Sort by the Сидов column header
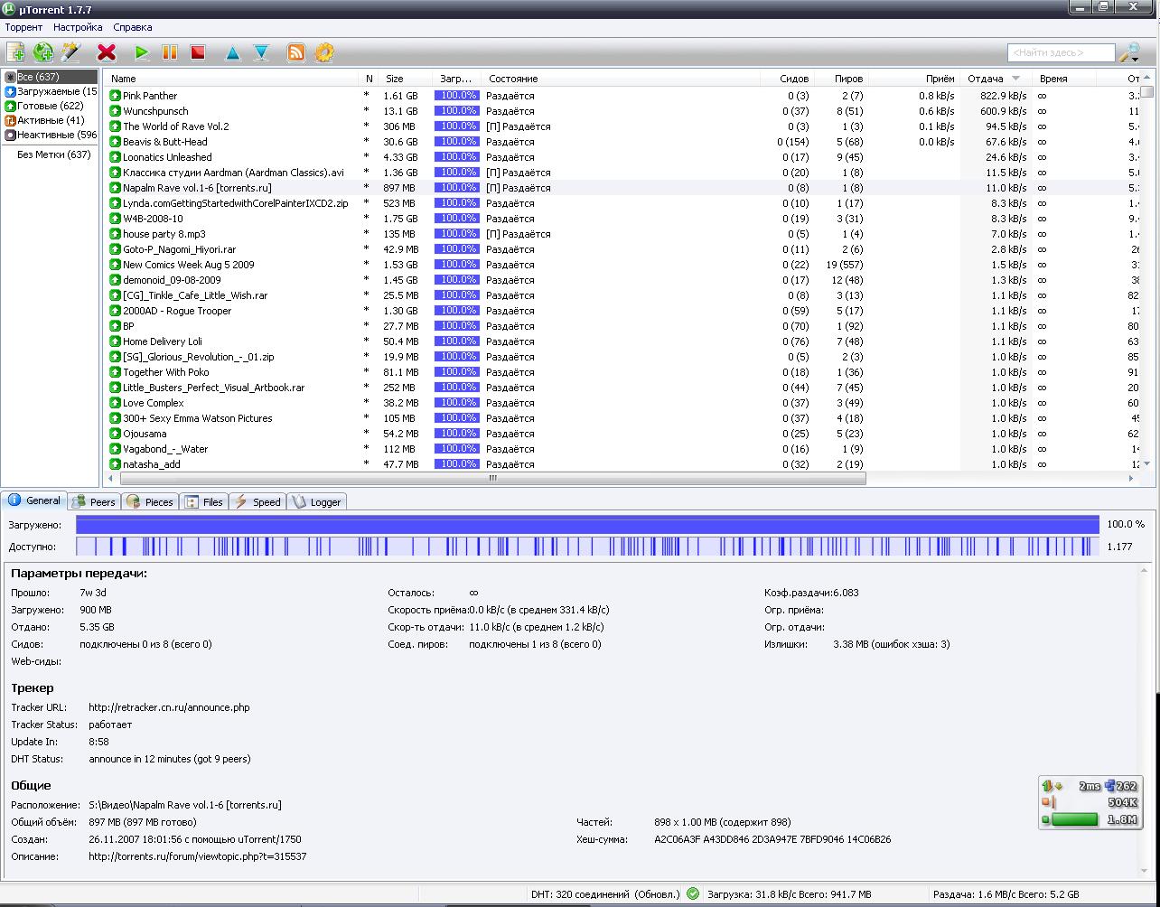 click(x=787, y=79)
